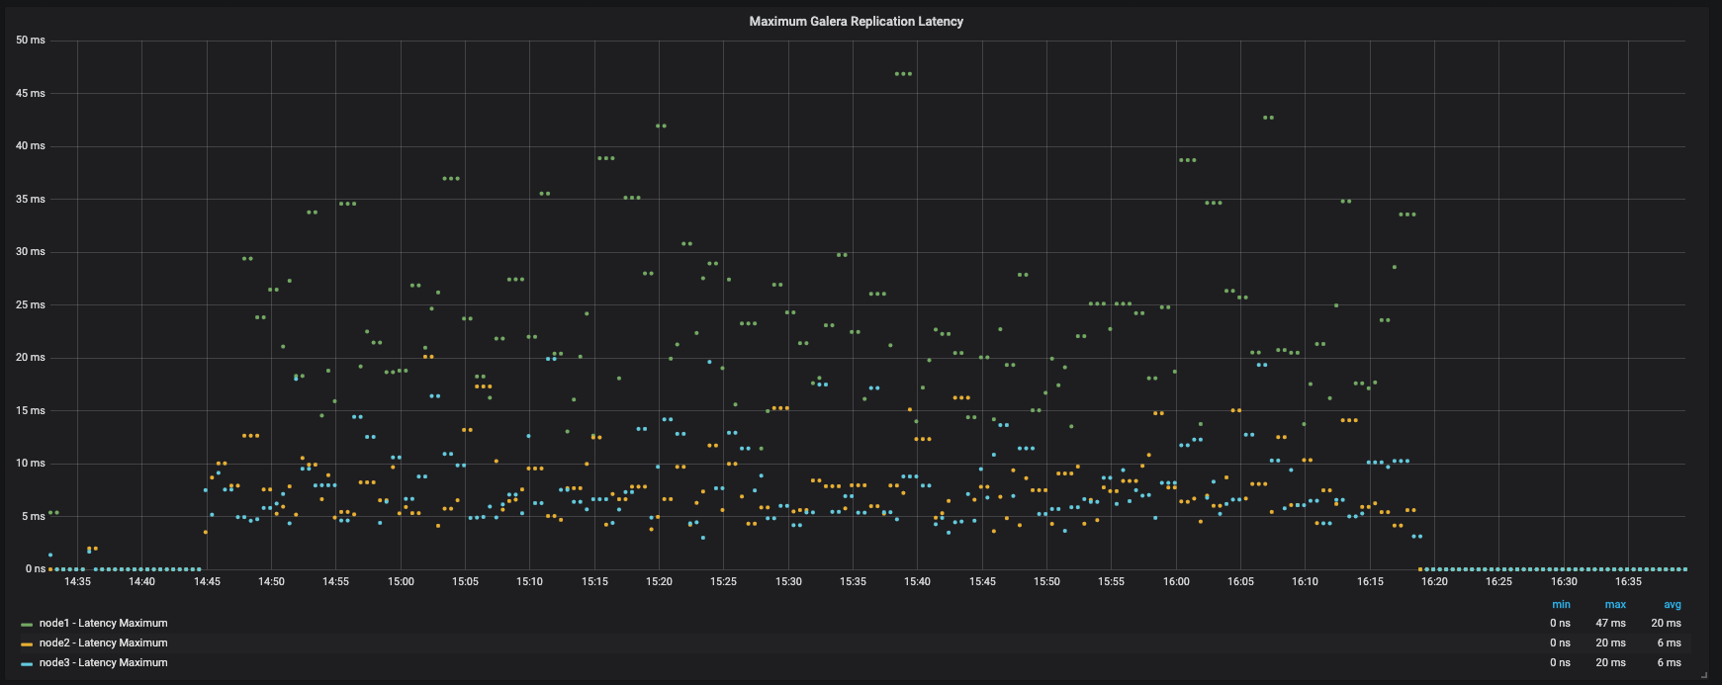This screenshot has width=1722, height=685.
Task: Open the Maximum Galera Replication Latency panel menu
Action: pyautogui.click(x=856, y=21)
